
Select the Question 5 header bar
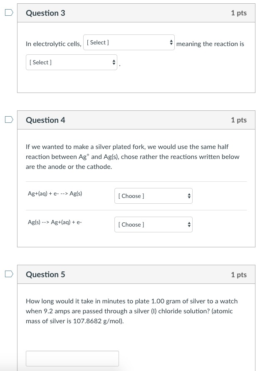pos(136,274)
